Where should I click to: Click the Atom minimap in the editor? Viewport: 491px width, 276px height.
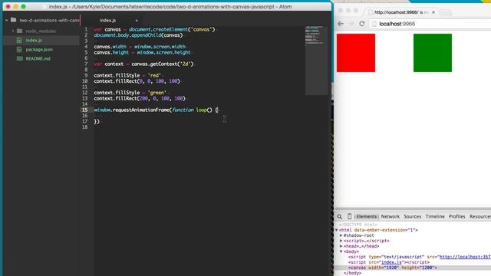tap(316, 60)
